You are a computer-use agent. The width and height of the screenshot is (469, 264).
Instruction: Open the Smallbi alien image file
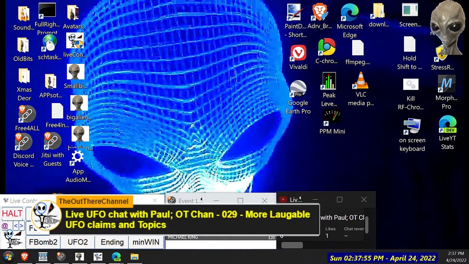point(75,77)
